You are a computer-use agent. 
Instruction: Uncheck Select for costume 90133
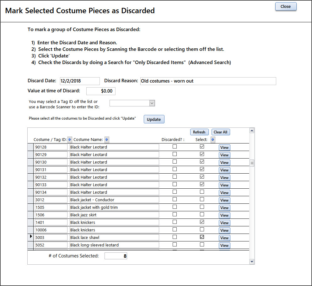[x=202, y=184]
